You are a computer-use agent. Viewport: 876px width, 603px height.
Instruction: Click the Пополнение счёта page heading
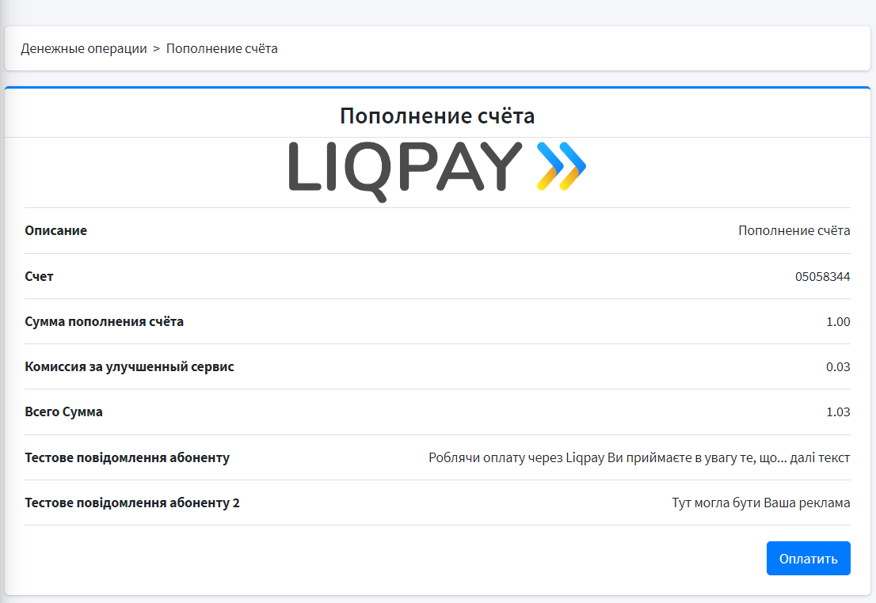[x=437, y=116]
